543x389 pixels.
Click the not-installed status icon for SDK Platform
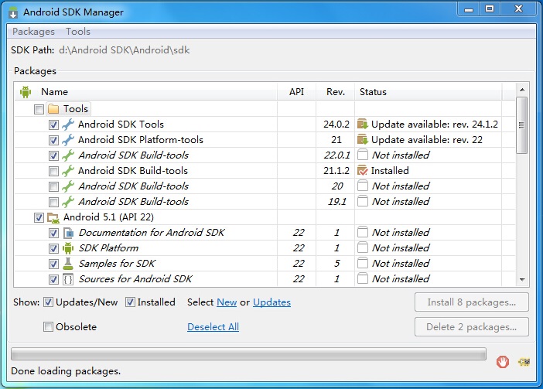[363, 247]
